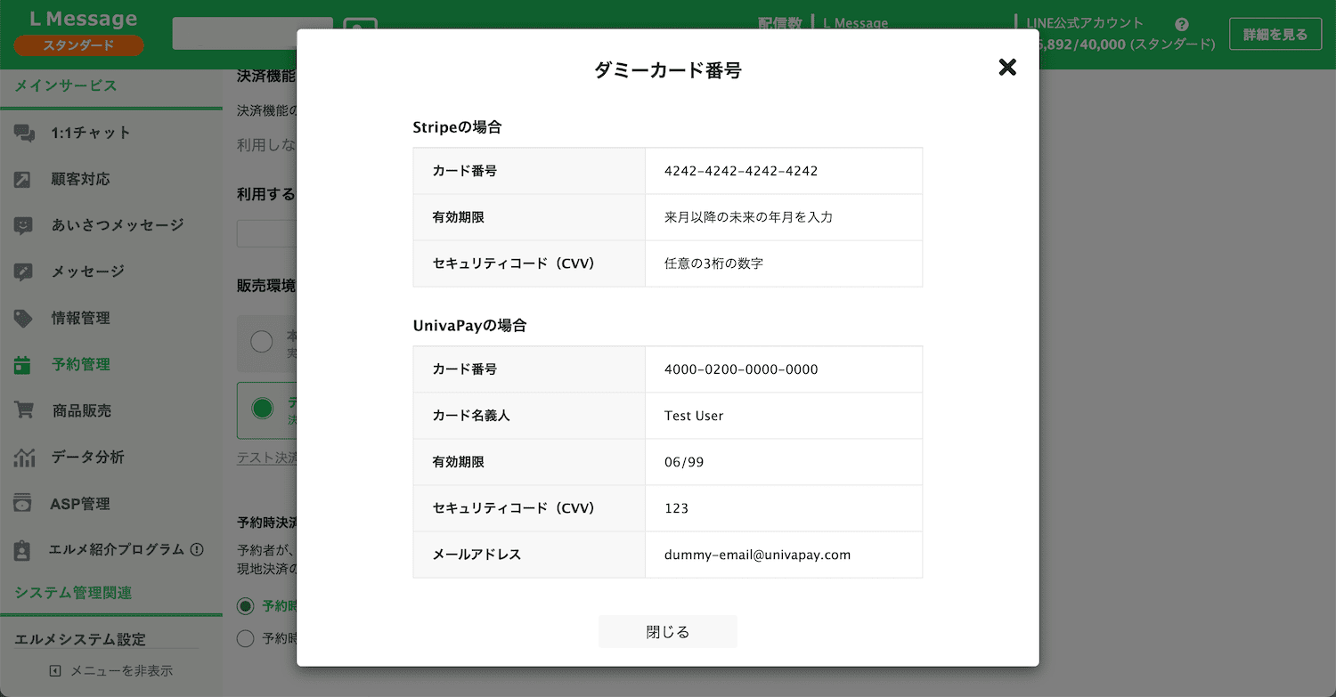Image resolution: width=1336 pixels, height=697 pixels.
Task: Click the 閉じる button
Action: 668,632
